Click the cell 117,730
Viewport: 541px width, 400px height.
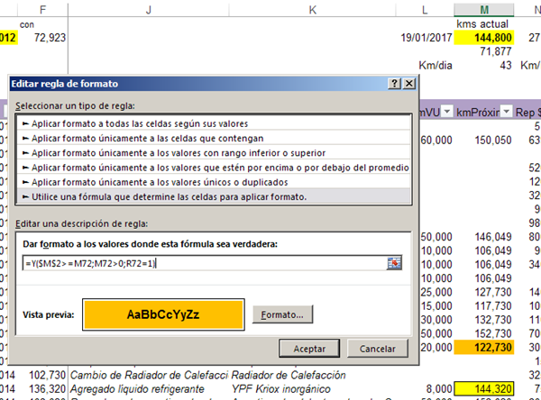click(484, 306)
